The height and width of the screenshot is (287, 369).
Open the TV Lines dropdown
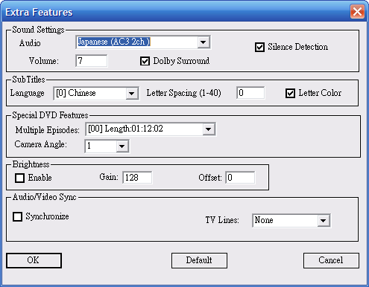coord(324,220)
